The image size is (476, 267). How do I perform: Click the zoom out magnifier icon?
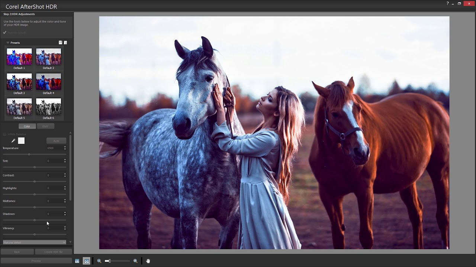point(99,261)
